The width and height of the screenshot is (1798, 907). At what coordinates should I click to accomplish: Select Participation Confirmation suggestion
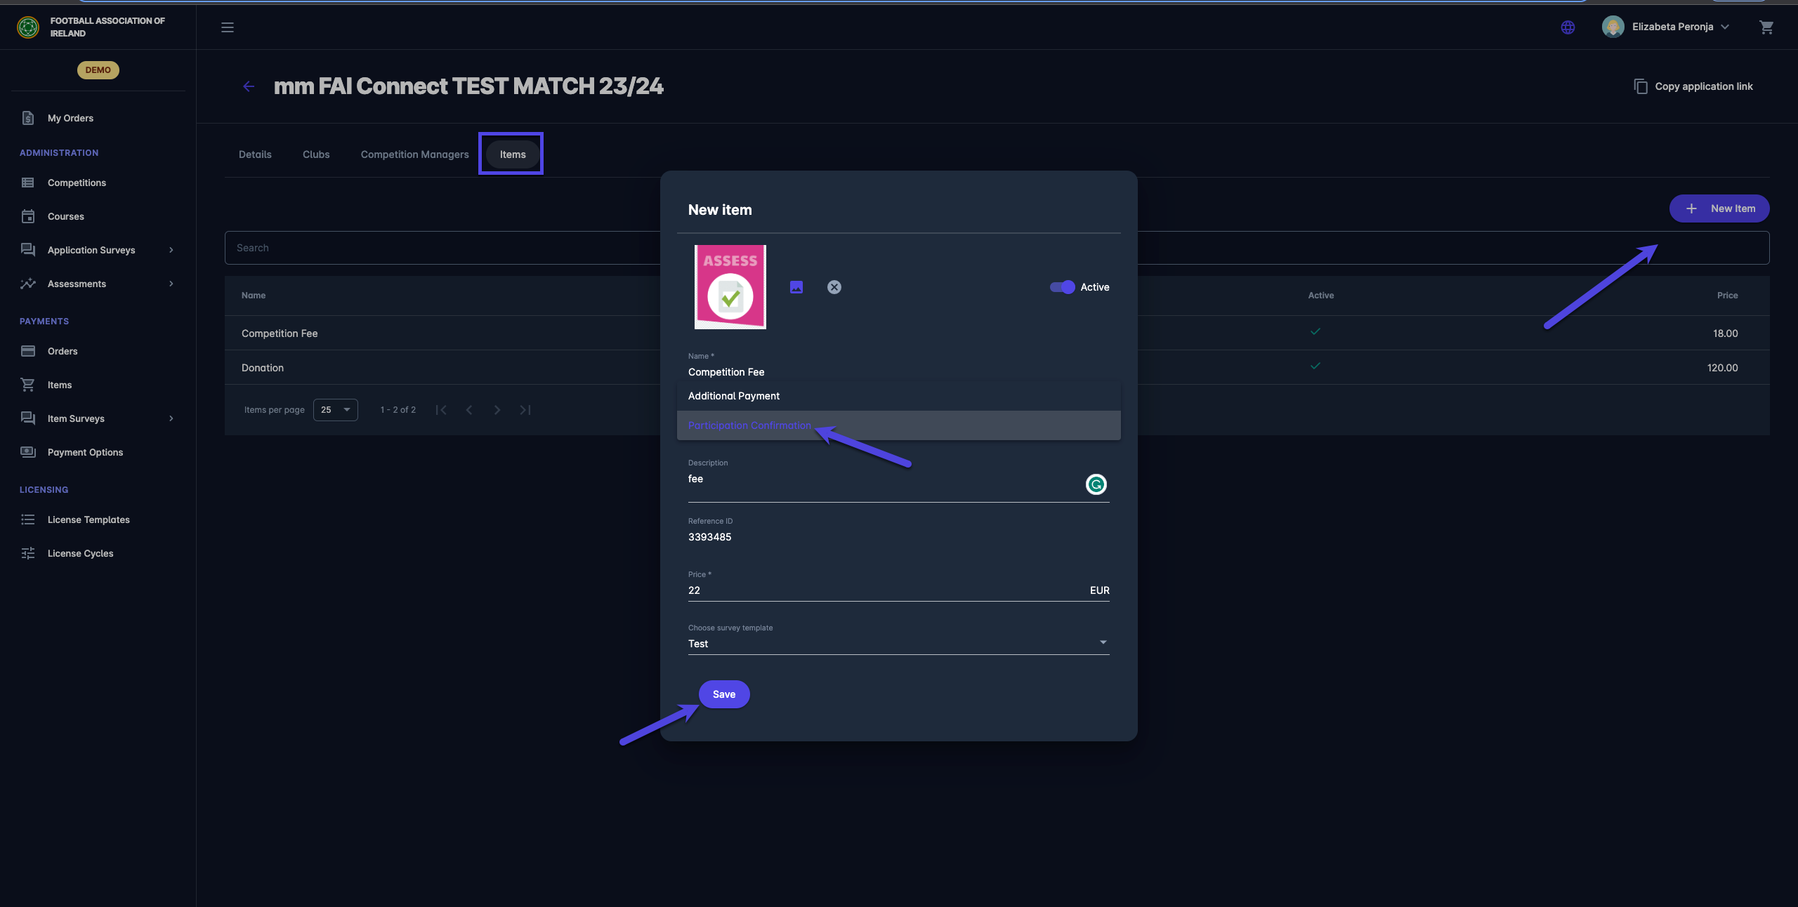click(749, 425)
